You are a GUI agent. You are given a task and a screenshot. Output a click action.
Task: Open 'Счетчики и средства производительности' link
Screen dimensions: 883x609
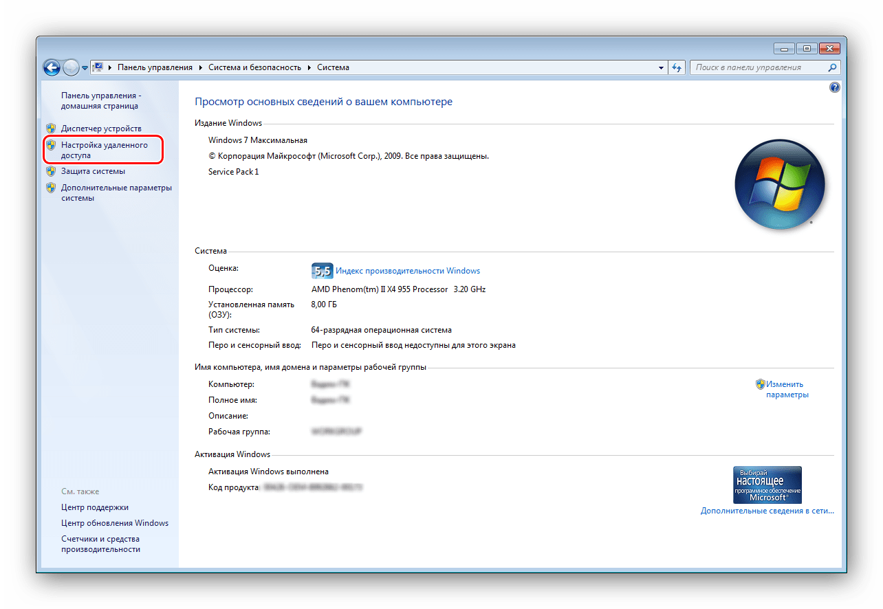100,544
